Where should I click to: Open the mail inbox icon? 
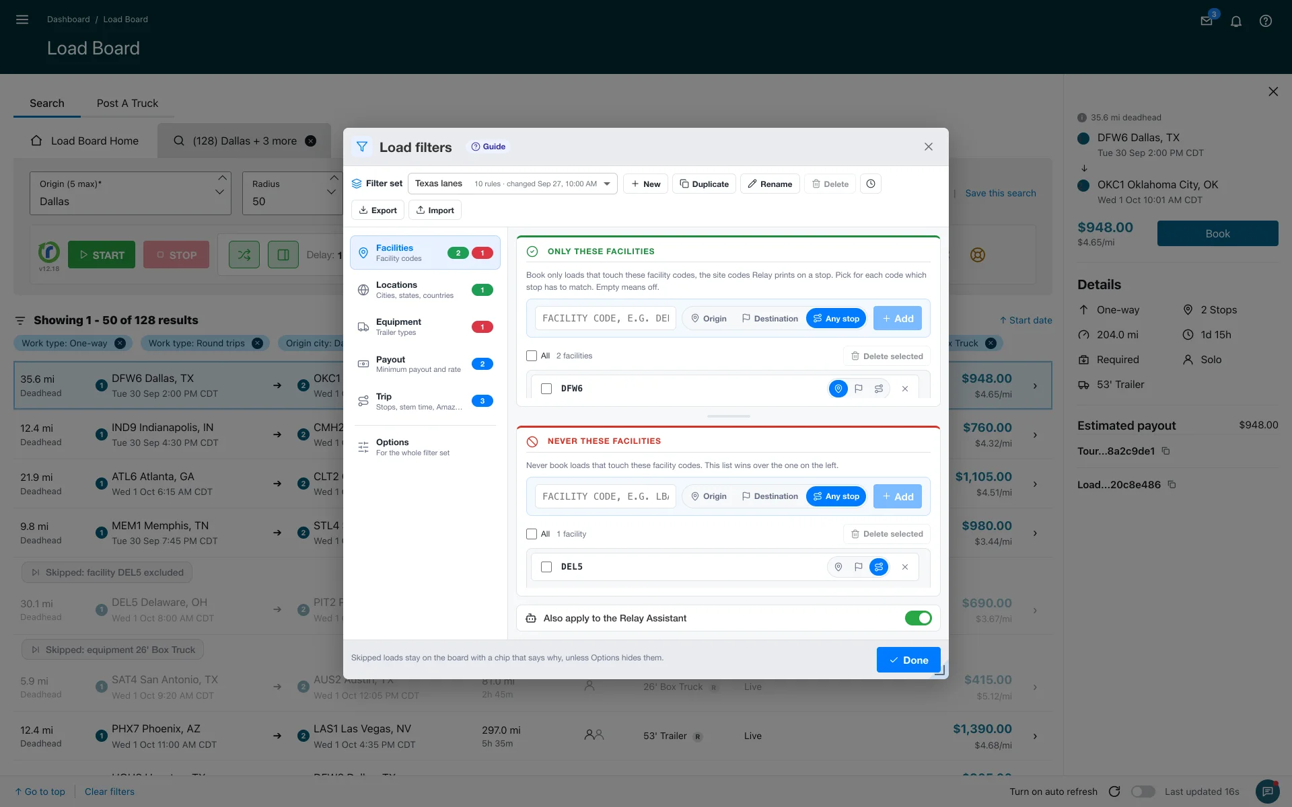point(1207,21)
